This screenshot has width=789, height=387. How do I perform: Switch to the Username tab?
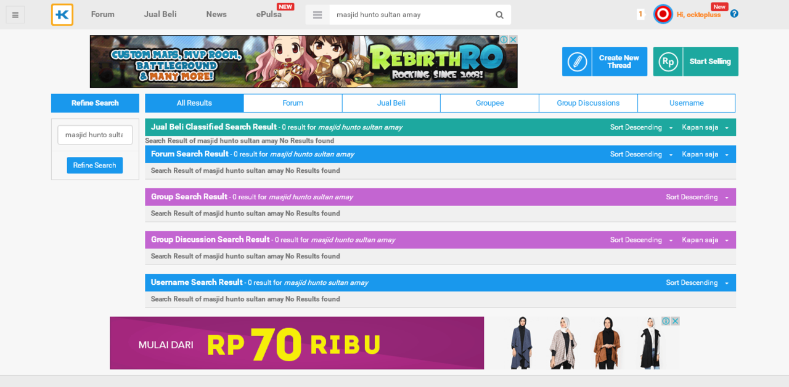[x=687, y=103]
